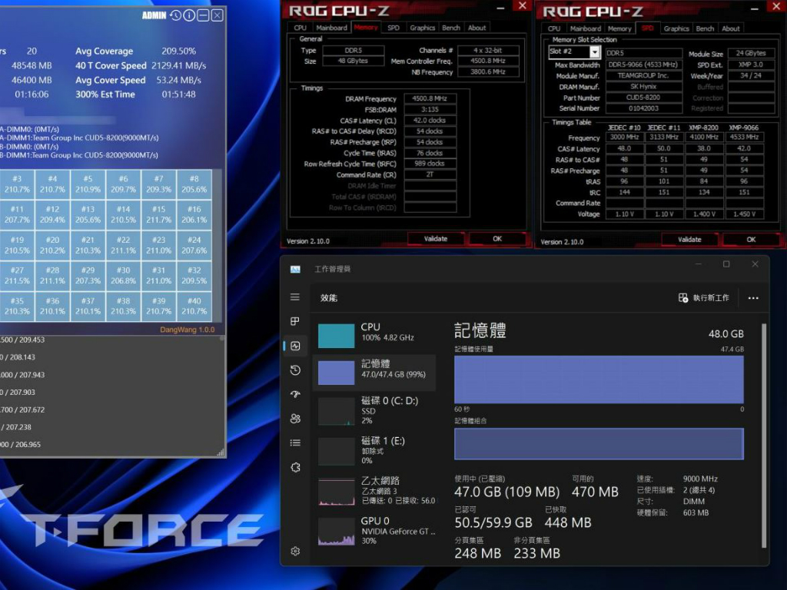
Task: Click thread cell #22 211.1%
Action: coord(124,245)
